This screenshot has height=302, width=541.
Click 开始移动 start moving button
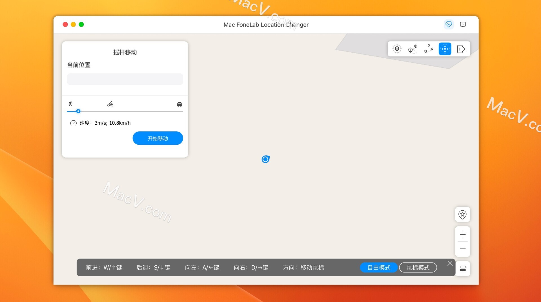click(158, 138)
